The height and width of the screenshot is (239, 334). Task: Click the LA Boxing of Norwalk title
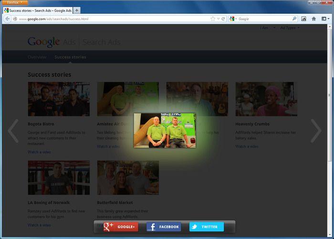49,203
